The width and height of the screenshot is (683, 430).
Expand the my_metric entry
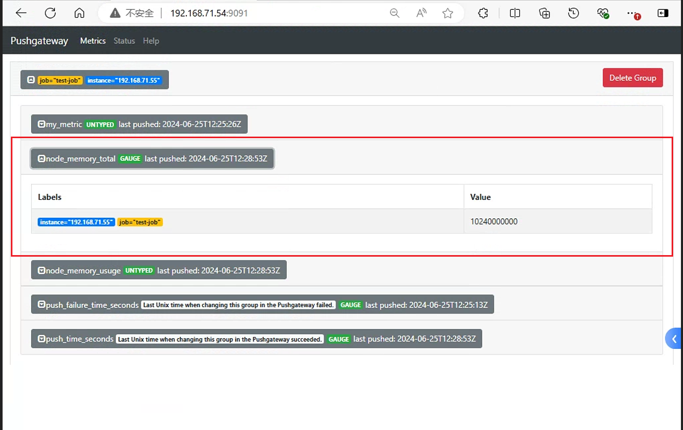tap(139, 124)
